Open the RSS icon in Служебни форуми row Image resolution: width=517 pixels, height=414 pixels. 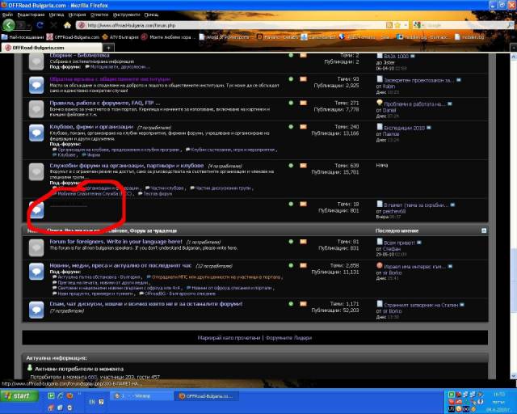point(303,166)
